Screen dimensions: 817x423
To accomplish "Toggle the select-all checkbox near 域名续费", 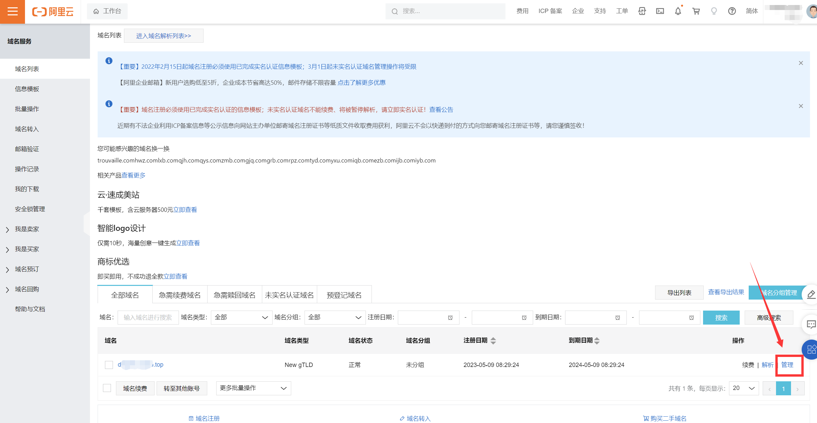I will (107, 388).
